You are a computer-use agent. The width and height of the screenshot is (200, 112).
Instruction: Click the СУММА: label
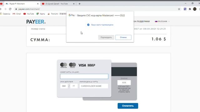pyautogui.click(x=40, y=40)
